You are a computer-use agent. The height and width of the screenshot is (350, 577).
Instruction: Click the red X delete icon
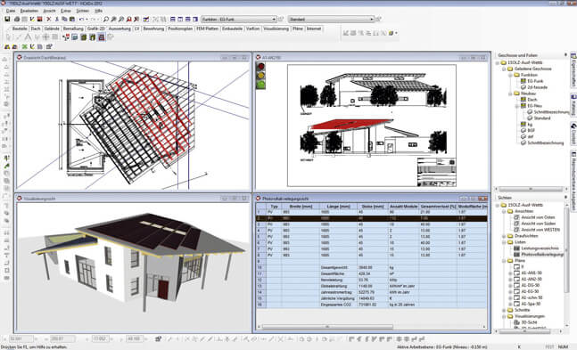[x=48, y=19]
